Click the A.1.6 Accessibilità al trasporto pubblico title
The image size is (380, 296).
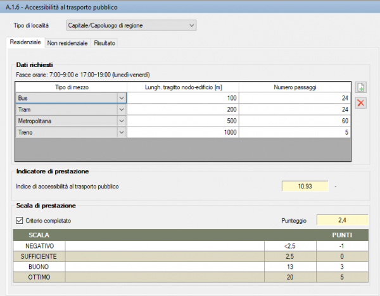point(61,7)
